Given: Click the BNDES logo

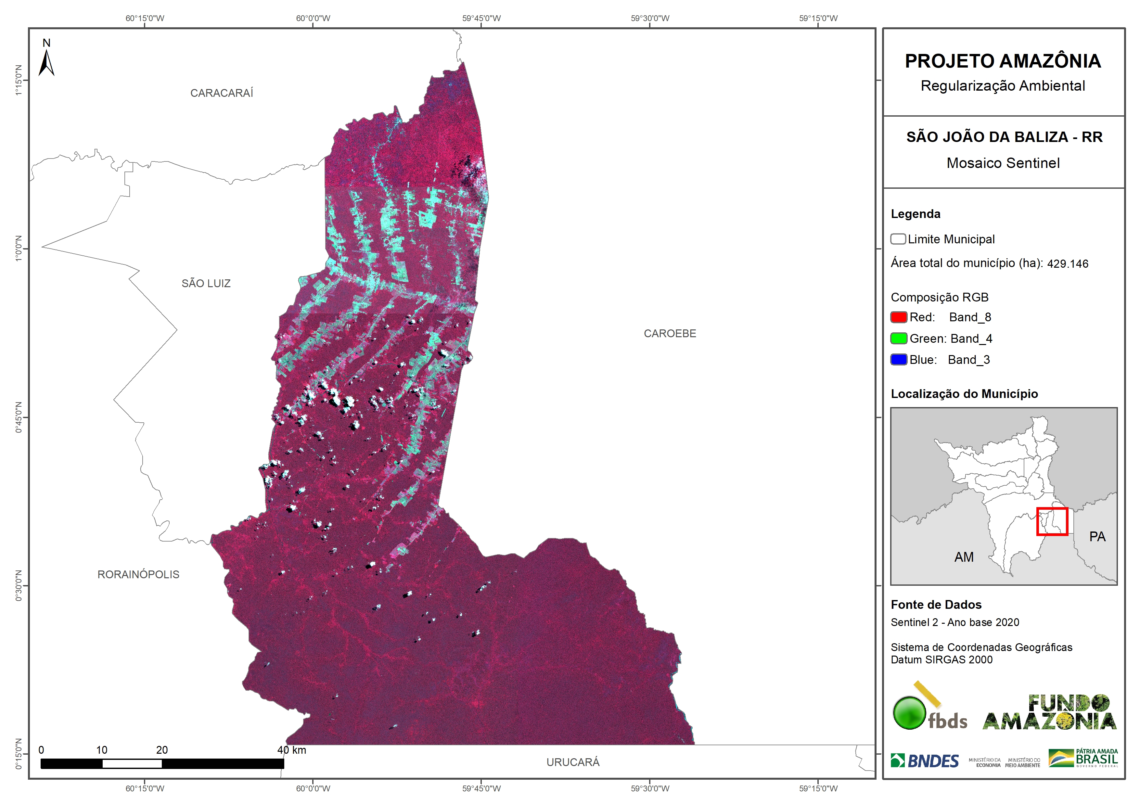Looking at the screenshot, I should click(925, 761).
